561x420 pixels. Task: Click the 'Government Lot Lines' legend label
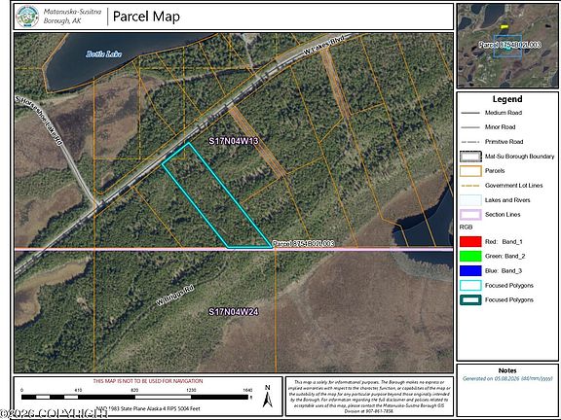(x=514, y=186)
